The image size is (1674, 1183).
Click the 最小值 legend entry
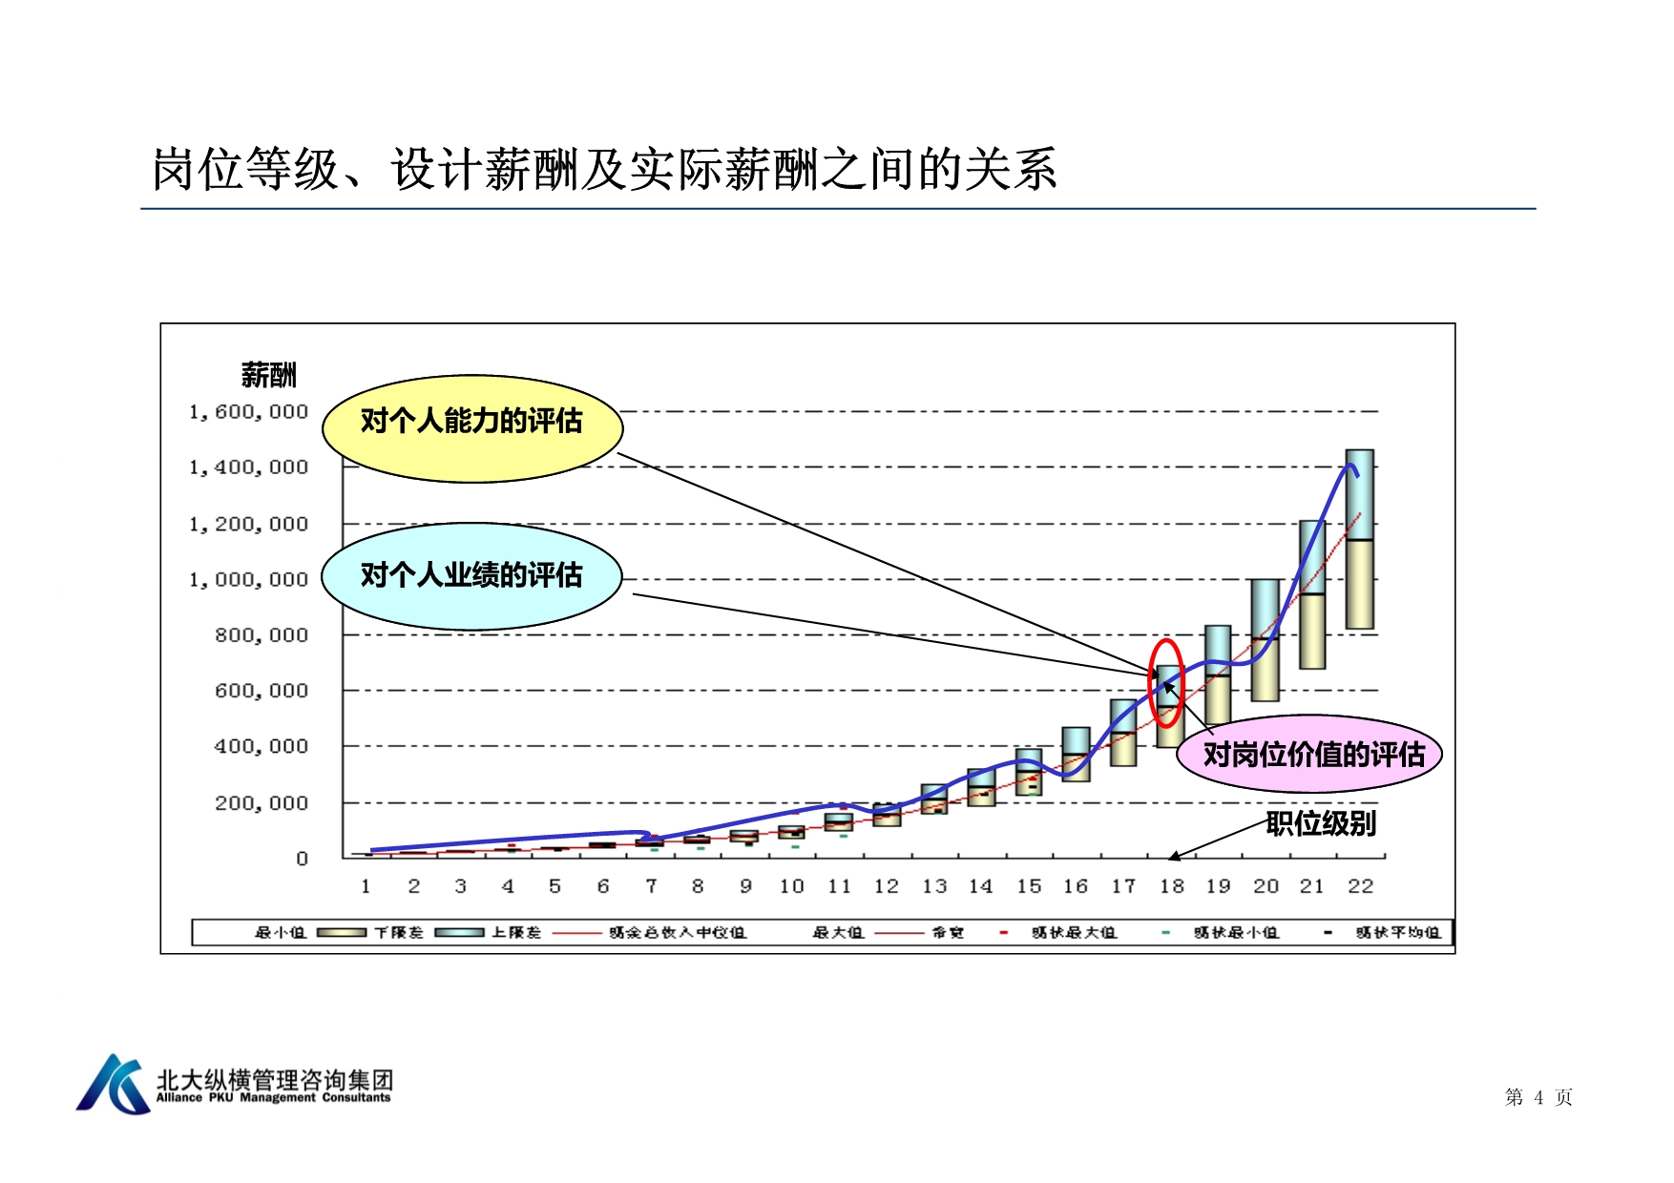pyautogui.click(x=280, y=933)
